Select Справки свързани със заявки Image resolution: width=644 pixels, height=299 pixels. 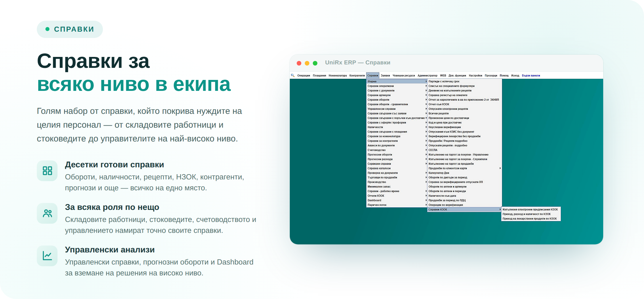pos(397,114)
